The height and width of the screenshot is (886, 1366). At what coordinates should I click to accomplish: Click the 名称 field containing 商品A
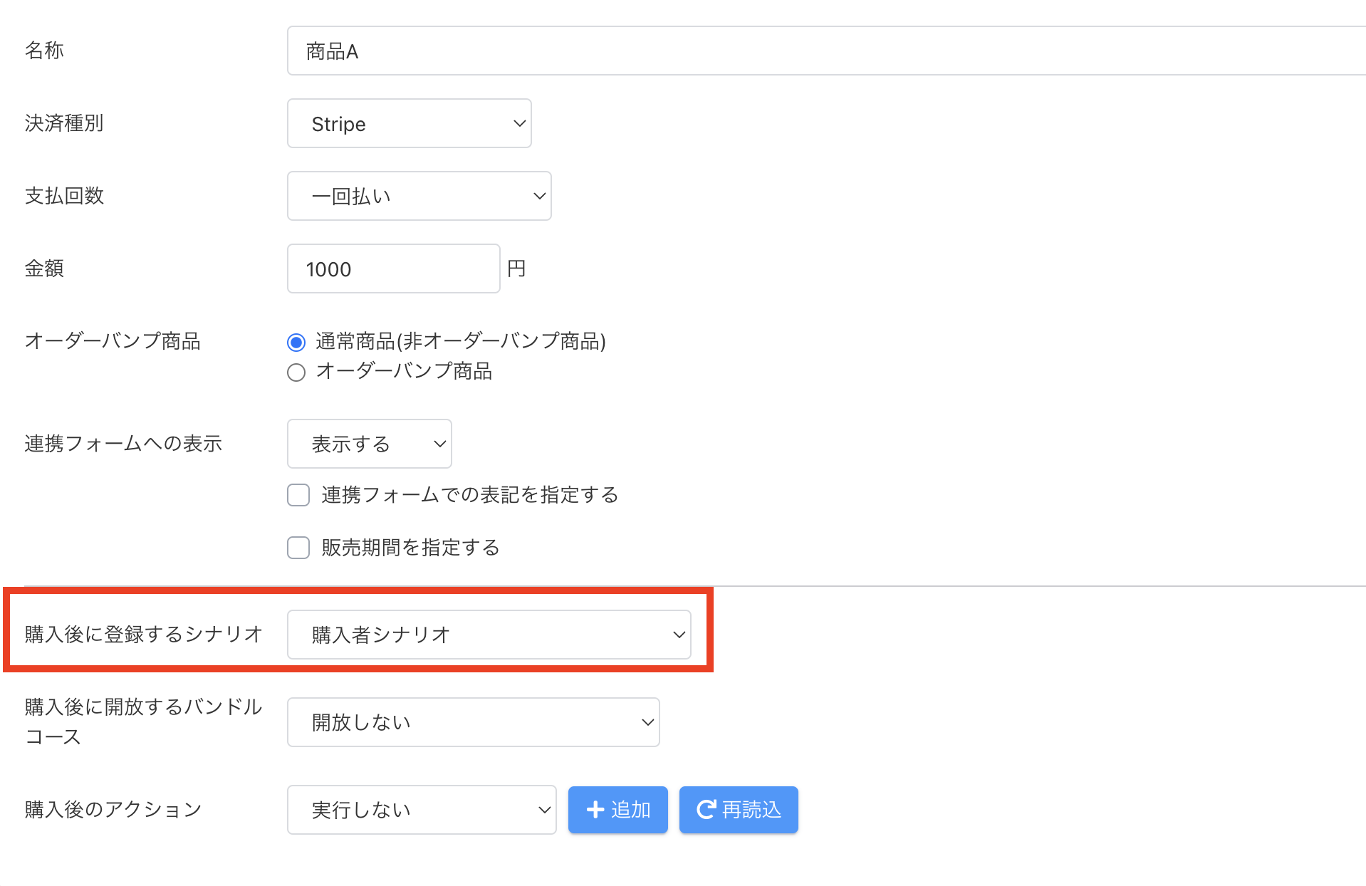pyautogui.click(x=826, y=51)
